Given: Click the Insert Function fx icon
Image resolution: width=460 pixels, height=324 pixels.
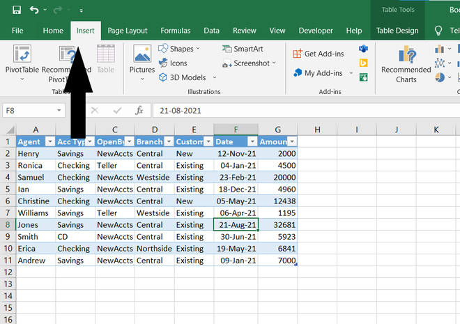Looking at the screenshot, I should [x=139, y=111].
